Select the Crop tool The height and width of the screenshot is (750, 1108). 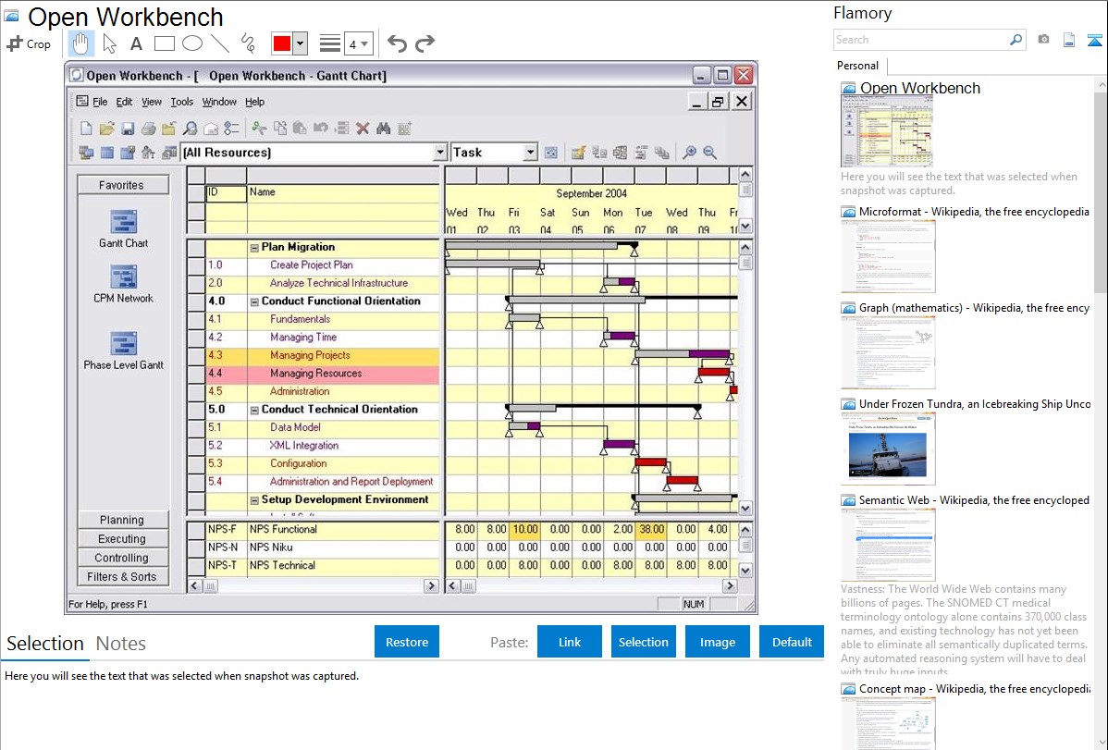[29, 43]
